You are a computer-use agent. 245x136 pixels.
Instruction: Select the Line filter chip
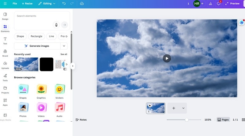(x=51, y=36)
